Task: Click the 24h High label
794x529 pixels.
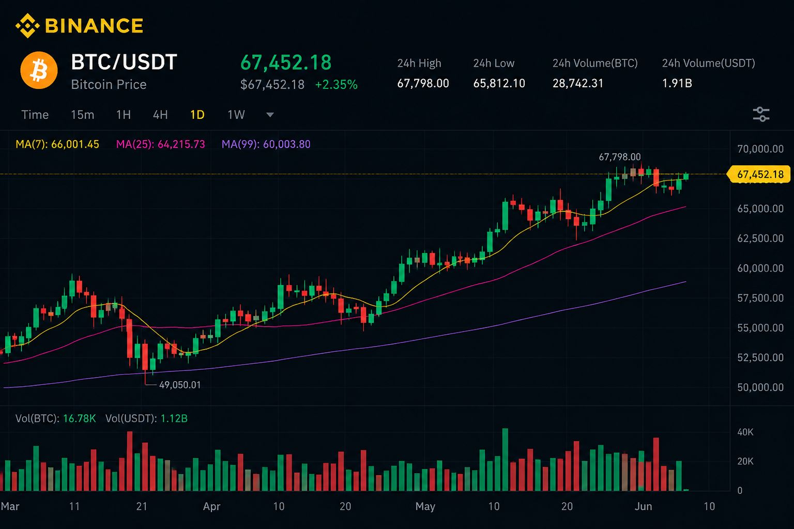Action: click(x=419, y=63)
